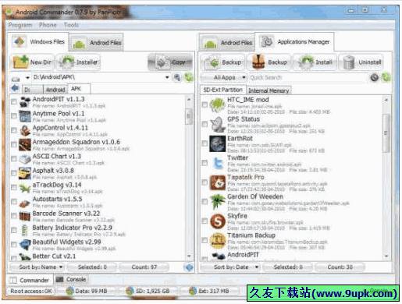Image resolution: width=402 pixels, height=304 pixels.
Task: Click the Android breadcrumb folder
Action: [x=55, y=90]
